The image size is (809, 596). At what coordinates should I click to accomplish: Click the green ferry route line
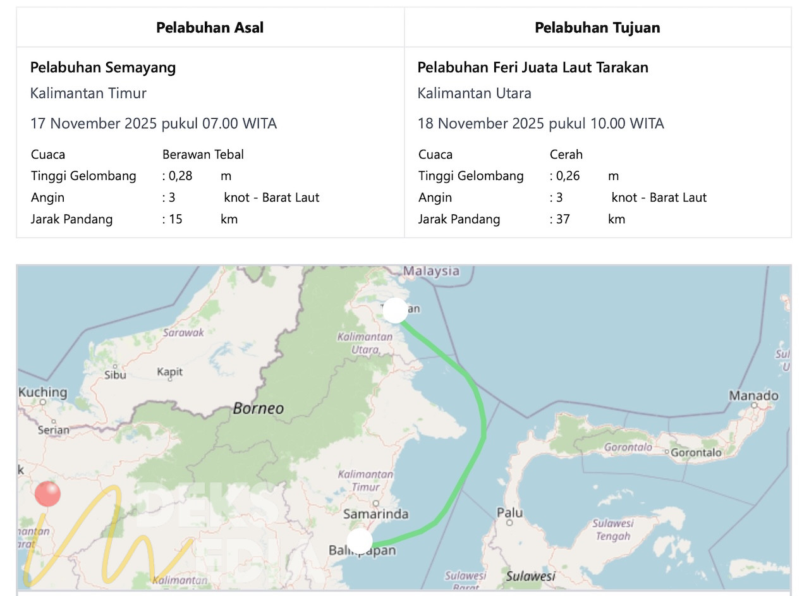tap(484, 430)
